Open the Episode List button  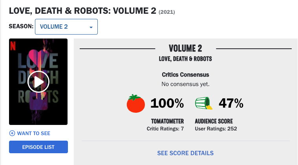[x=38, y=147]
